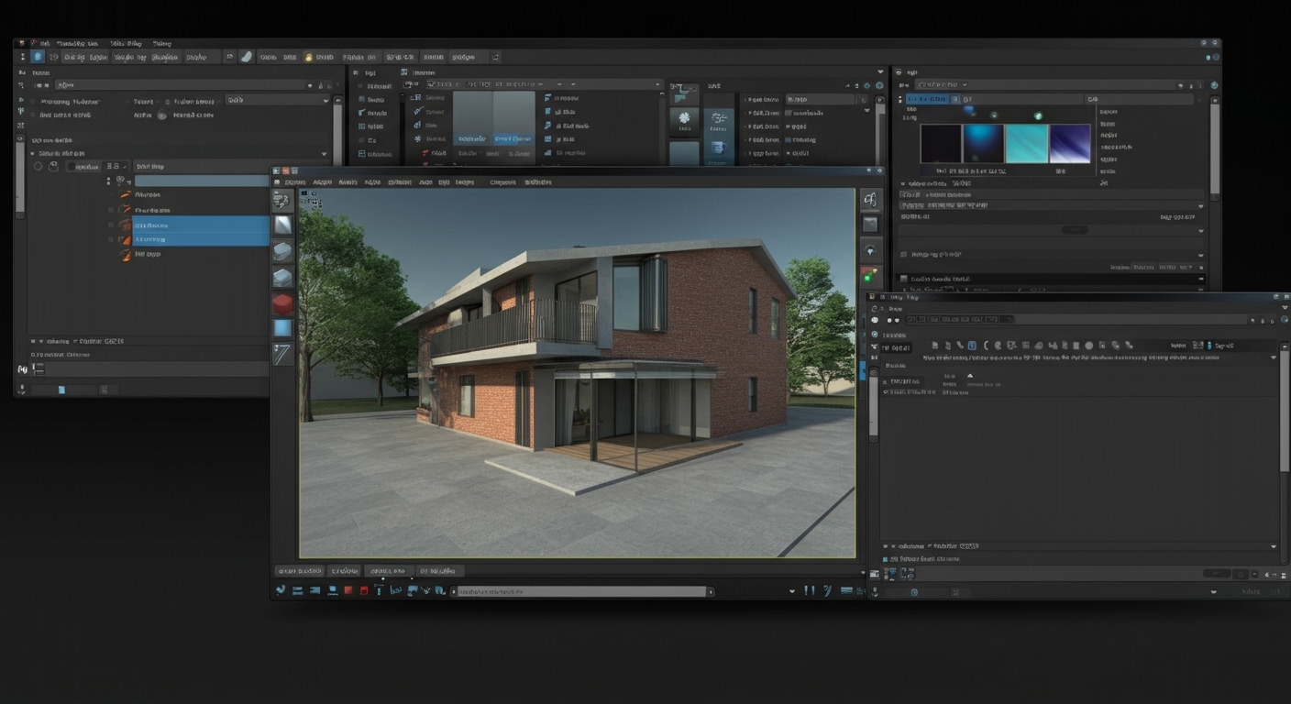Click the feather-shaped icon in the top toolbar

[x=246, y=57]
